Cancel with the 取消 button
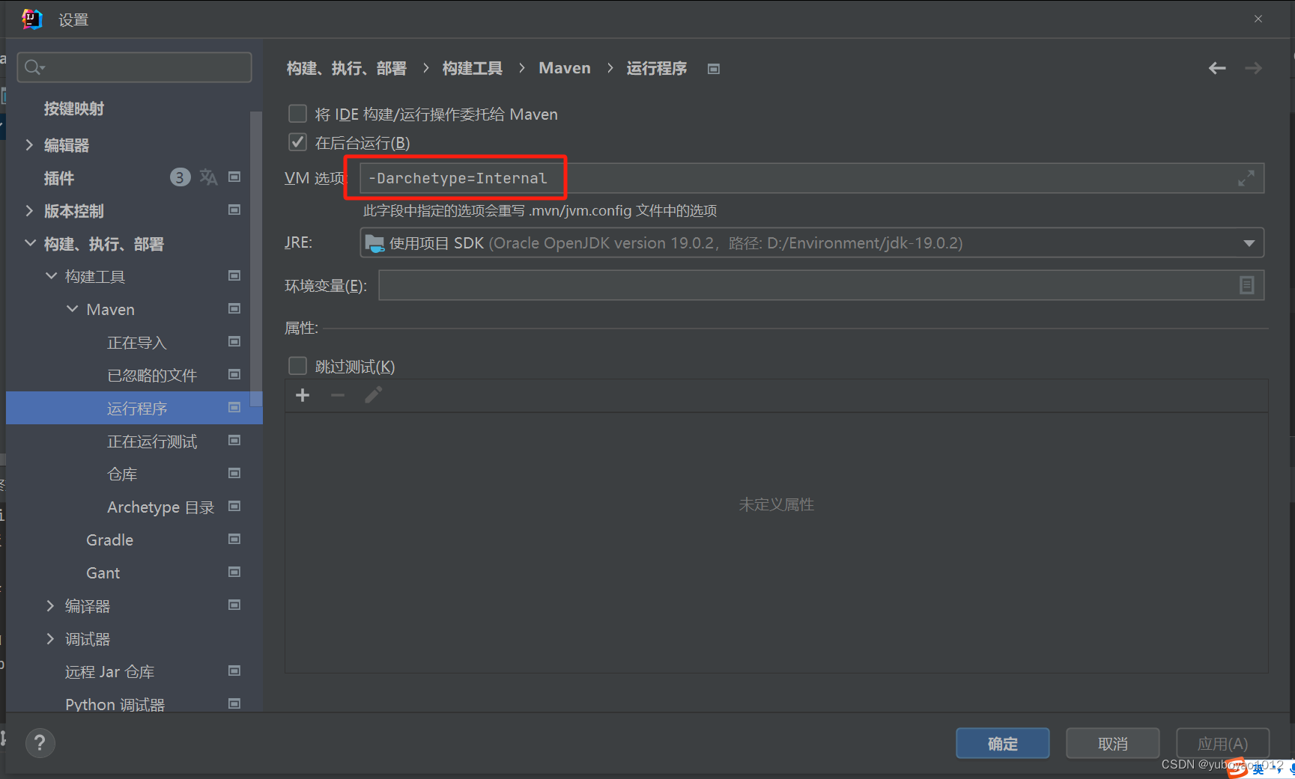The height and width of the screenshot is (779, 1295). pos(1112,743)
